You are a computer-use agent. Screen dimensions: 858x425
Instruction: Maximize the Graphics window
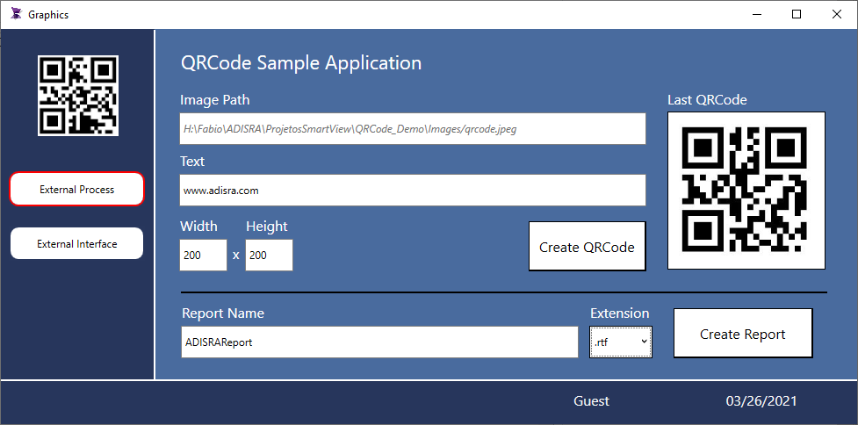[x=797, y=15]
